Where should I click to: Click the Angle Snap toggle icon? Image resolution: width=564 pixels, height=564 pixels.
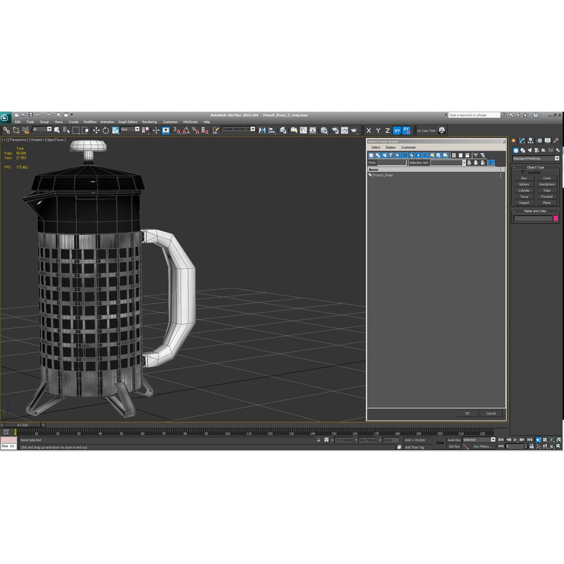click(x=186, y=130)
